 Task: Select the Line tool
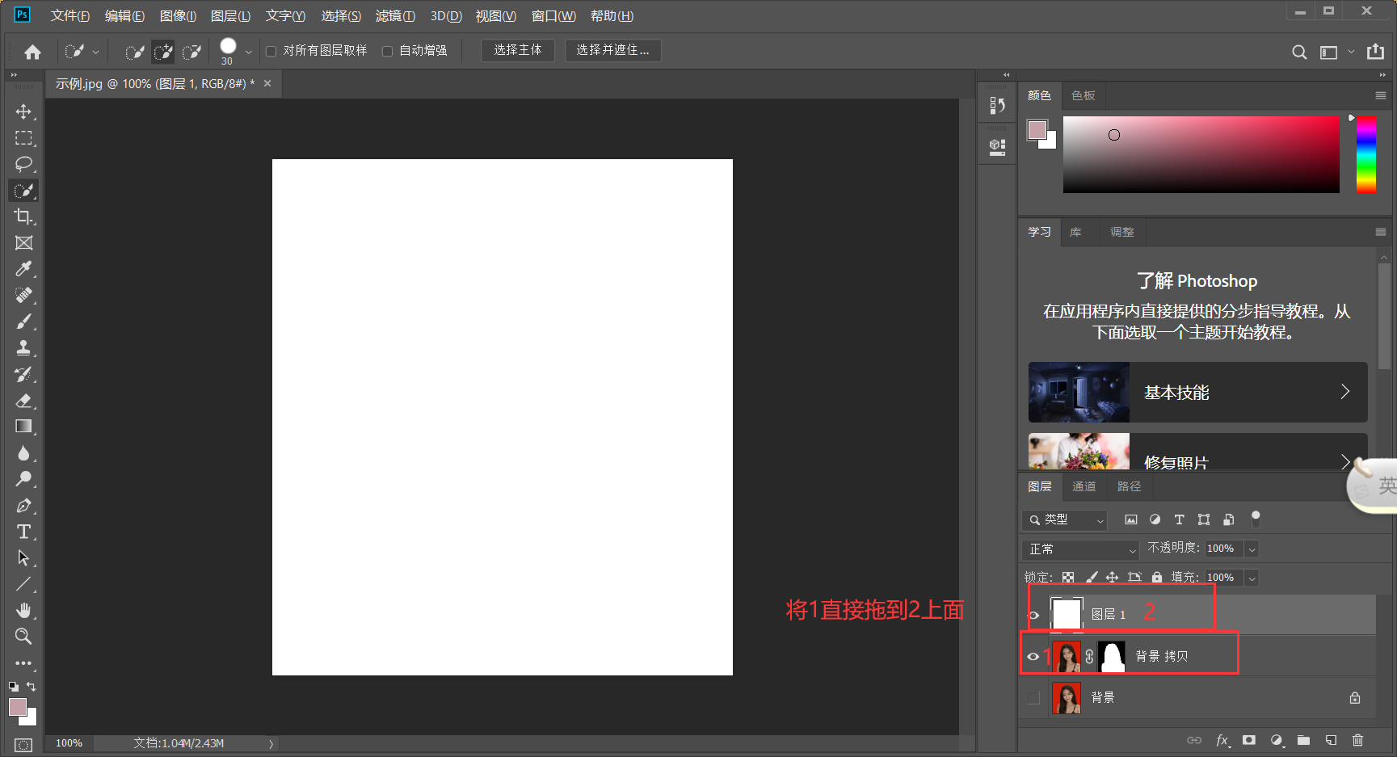click(23, 584)
